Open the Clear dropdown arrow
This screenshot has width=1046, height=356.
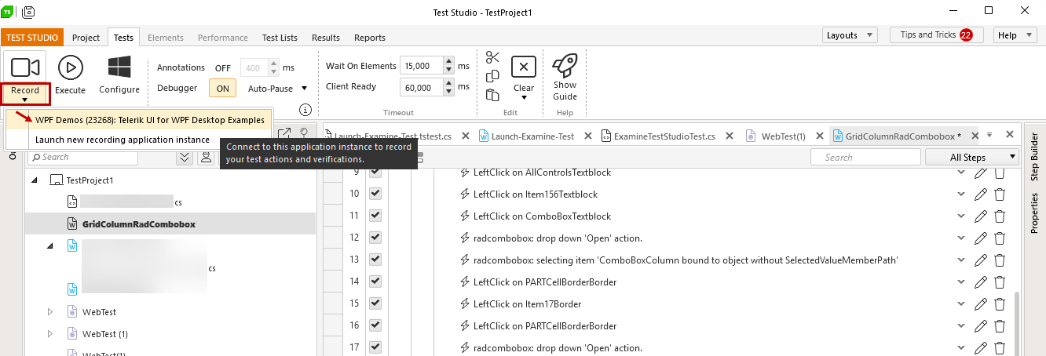point(524,98)
